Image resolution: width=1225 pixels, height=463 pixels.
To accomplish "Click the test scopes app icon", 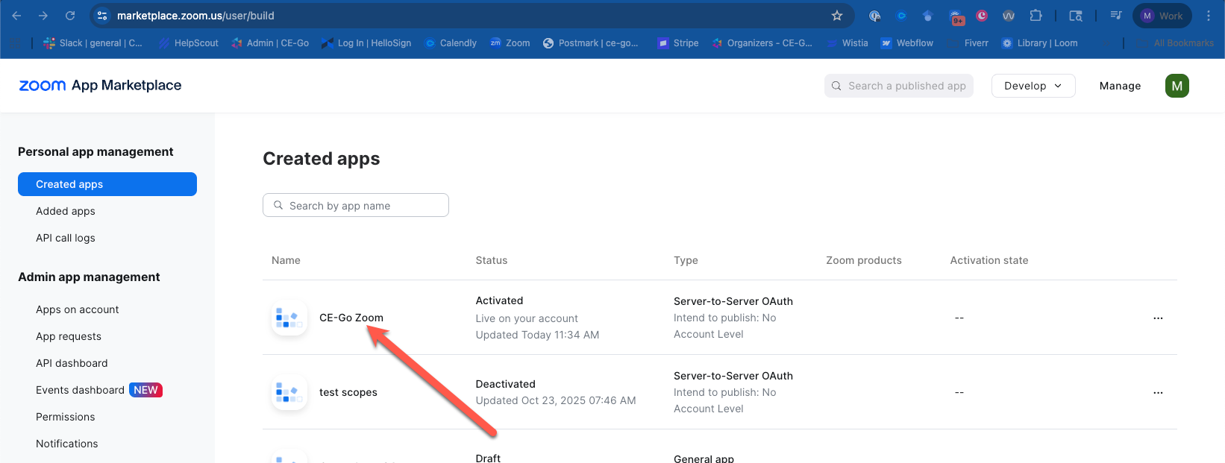I will click(289, 392).
